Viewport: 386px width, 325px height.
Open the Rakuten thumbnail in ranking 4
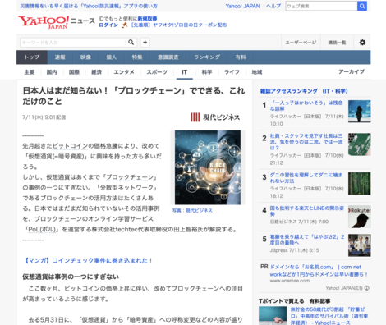point(360,217)
